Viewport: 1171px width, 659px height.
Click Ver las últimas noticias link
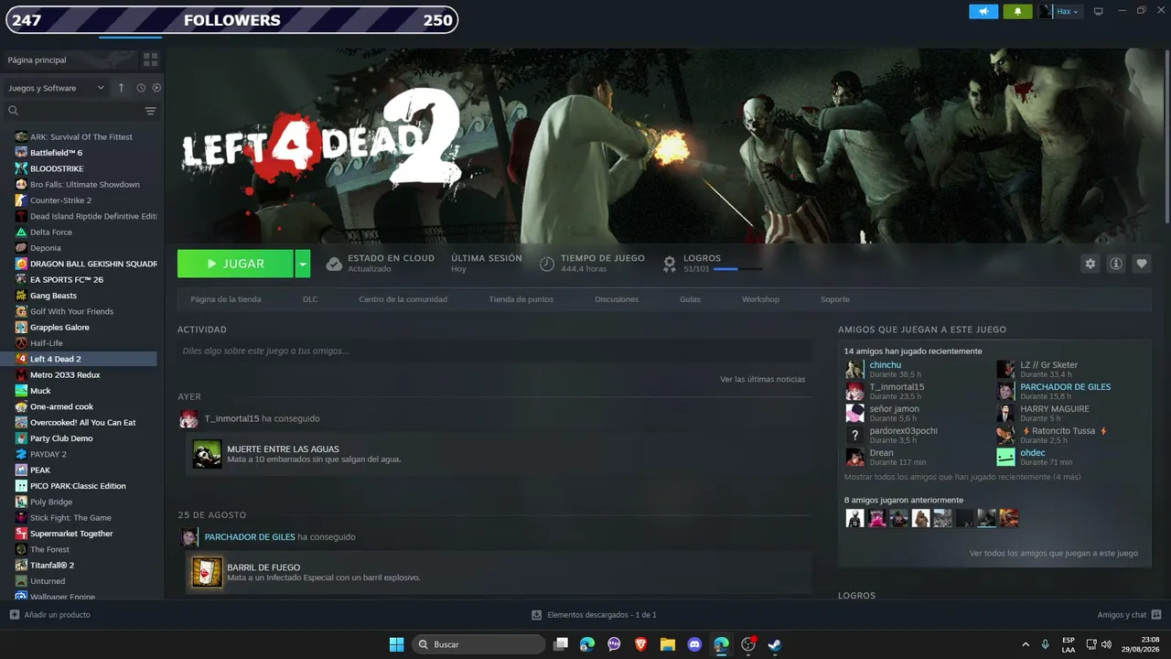[763, 379]
